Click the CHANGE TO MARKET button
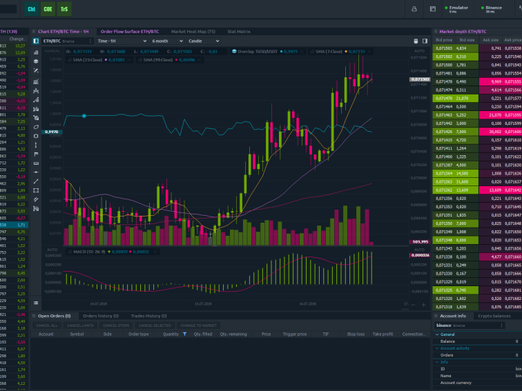Viewport: 522px width, 391px height. 199,325
